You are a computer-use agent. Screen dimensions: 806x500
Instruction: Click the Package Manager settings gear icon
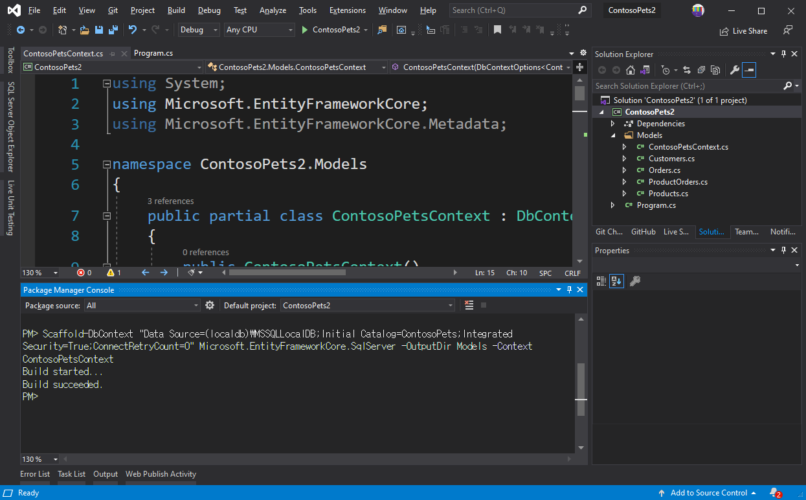click(x=210, y=305)
